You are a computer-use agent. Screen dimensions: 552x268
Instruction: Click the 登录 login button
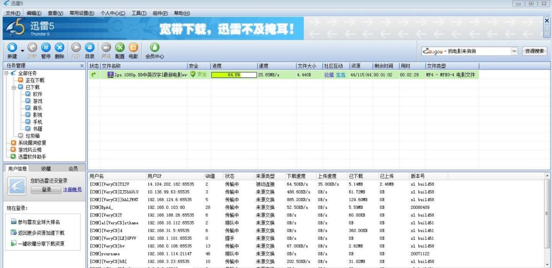[46, 190]
